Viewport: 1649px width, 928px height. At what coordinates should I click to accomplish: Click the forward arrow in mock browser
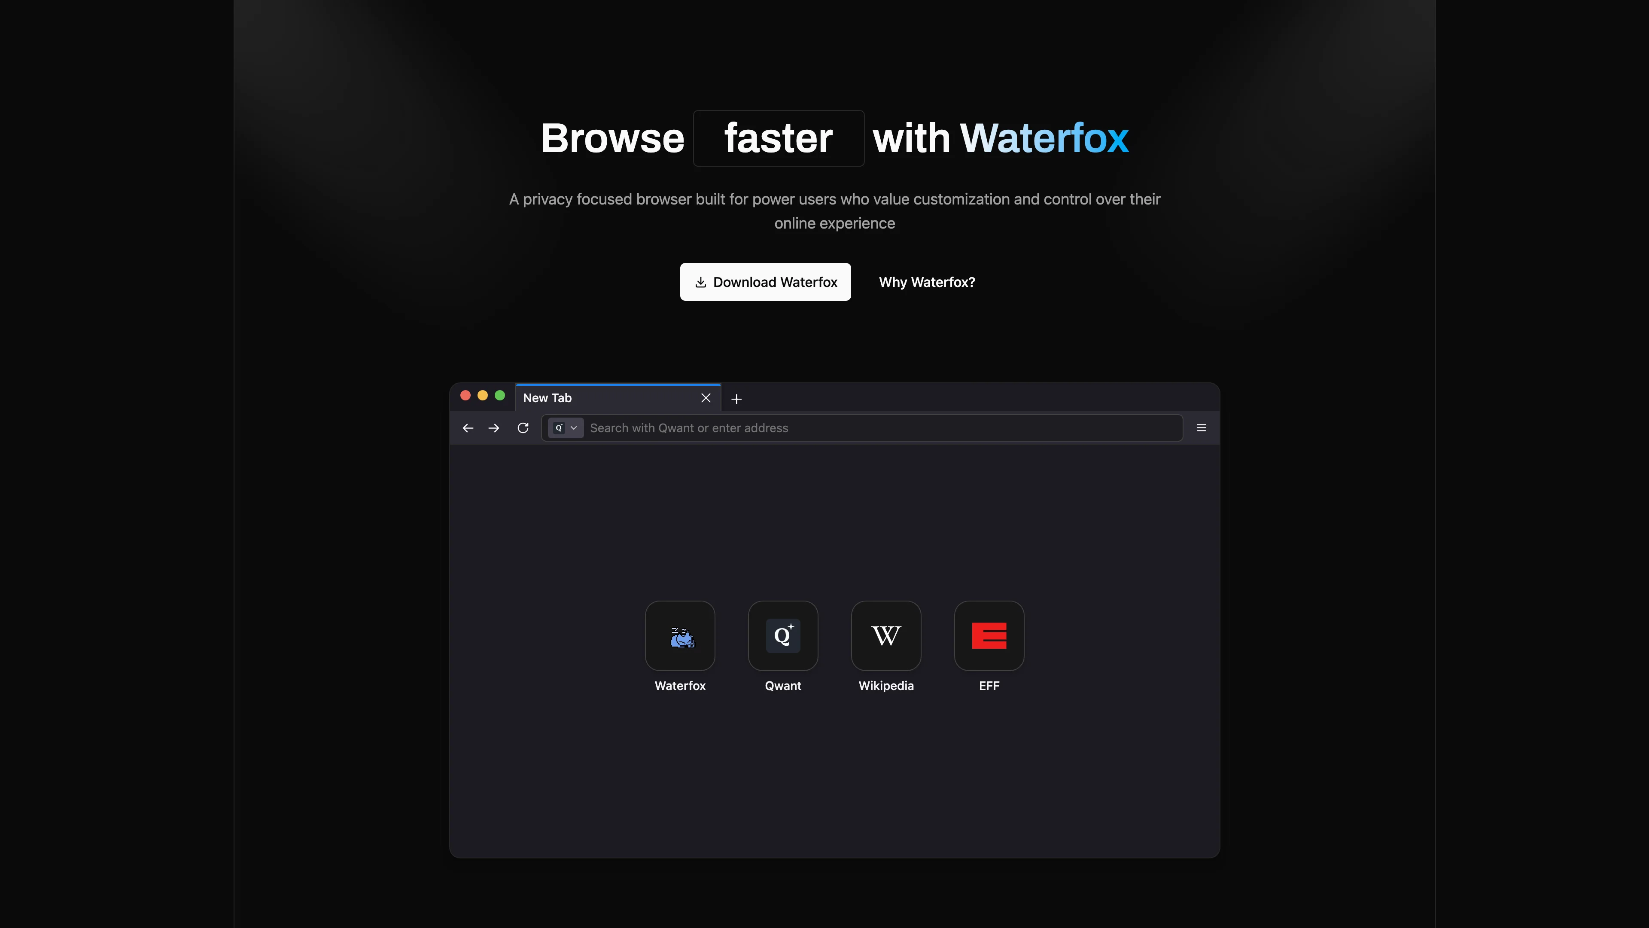(x=493, y=428)
